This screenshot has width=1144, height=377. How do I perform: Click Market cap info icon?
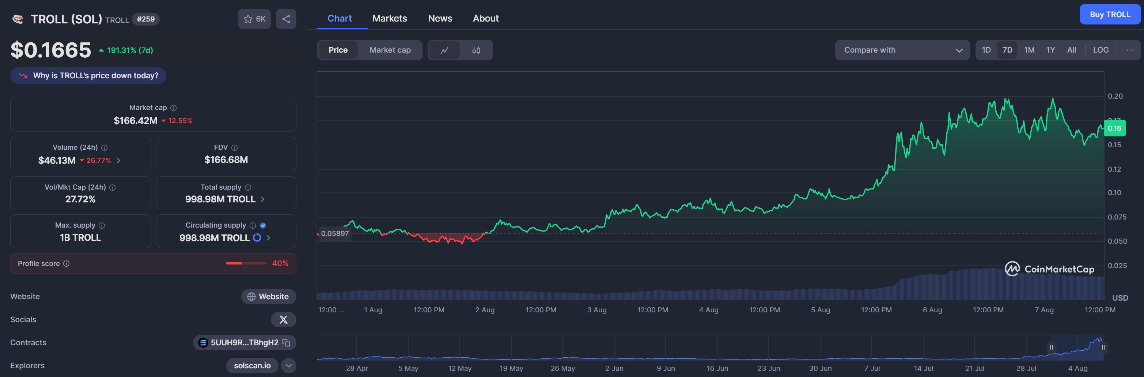click(174, 108)
